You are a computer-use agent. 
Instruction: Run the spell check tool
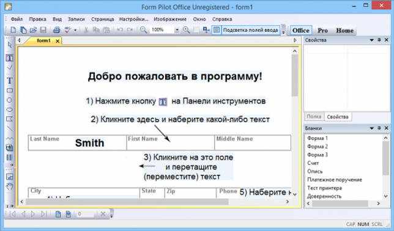point(67,30)
